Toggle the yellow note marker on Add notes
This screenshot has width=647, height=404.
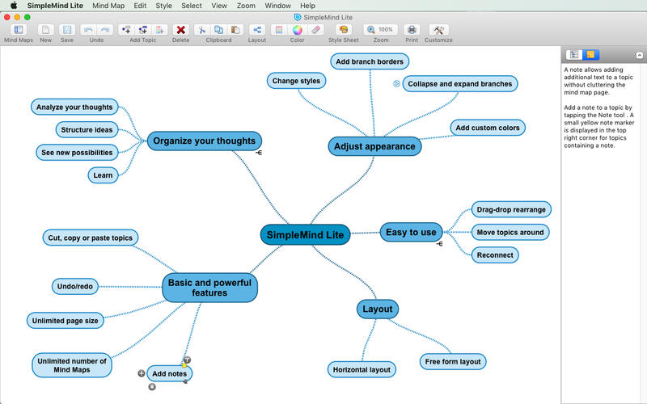184,366
